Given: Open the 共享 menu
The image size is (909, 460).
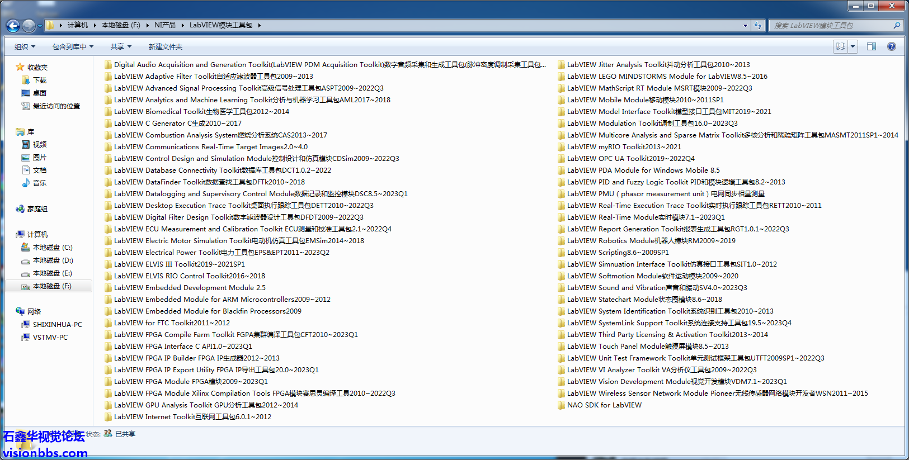Looking at the screenshot, I should pyautogui.click(x=121, y=46).
